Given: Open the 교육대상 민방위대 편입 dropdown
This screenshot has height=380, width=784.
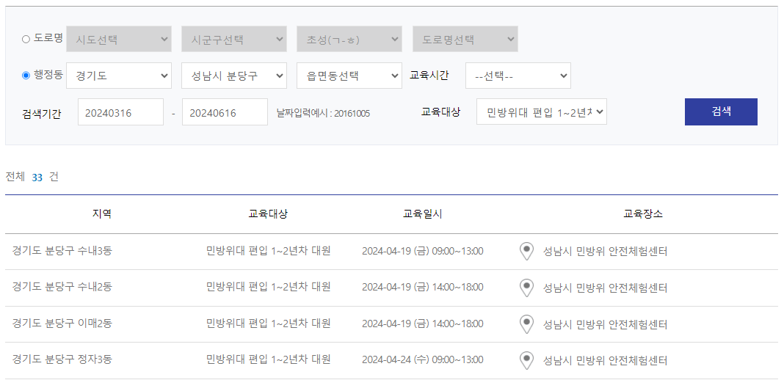Looking at the screenshot, I should point(542,112).
